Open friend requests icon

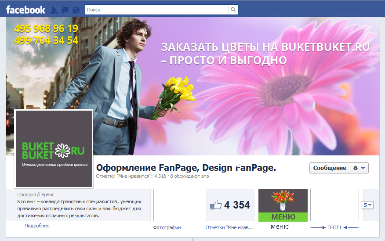point(54,10)
